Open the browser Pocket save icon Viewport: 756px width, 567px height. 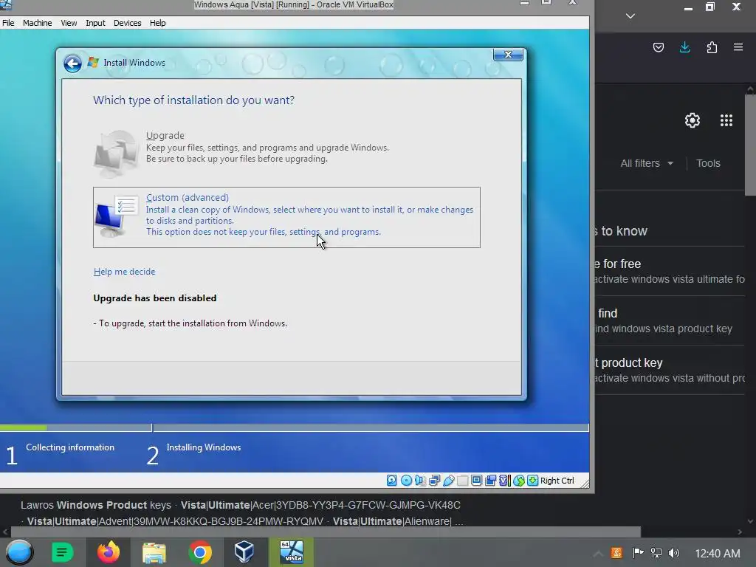click(658, 47)
